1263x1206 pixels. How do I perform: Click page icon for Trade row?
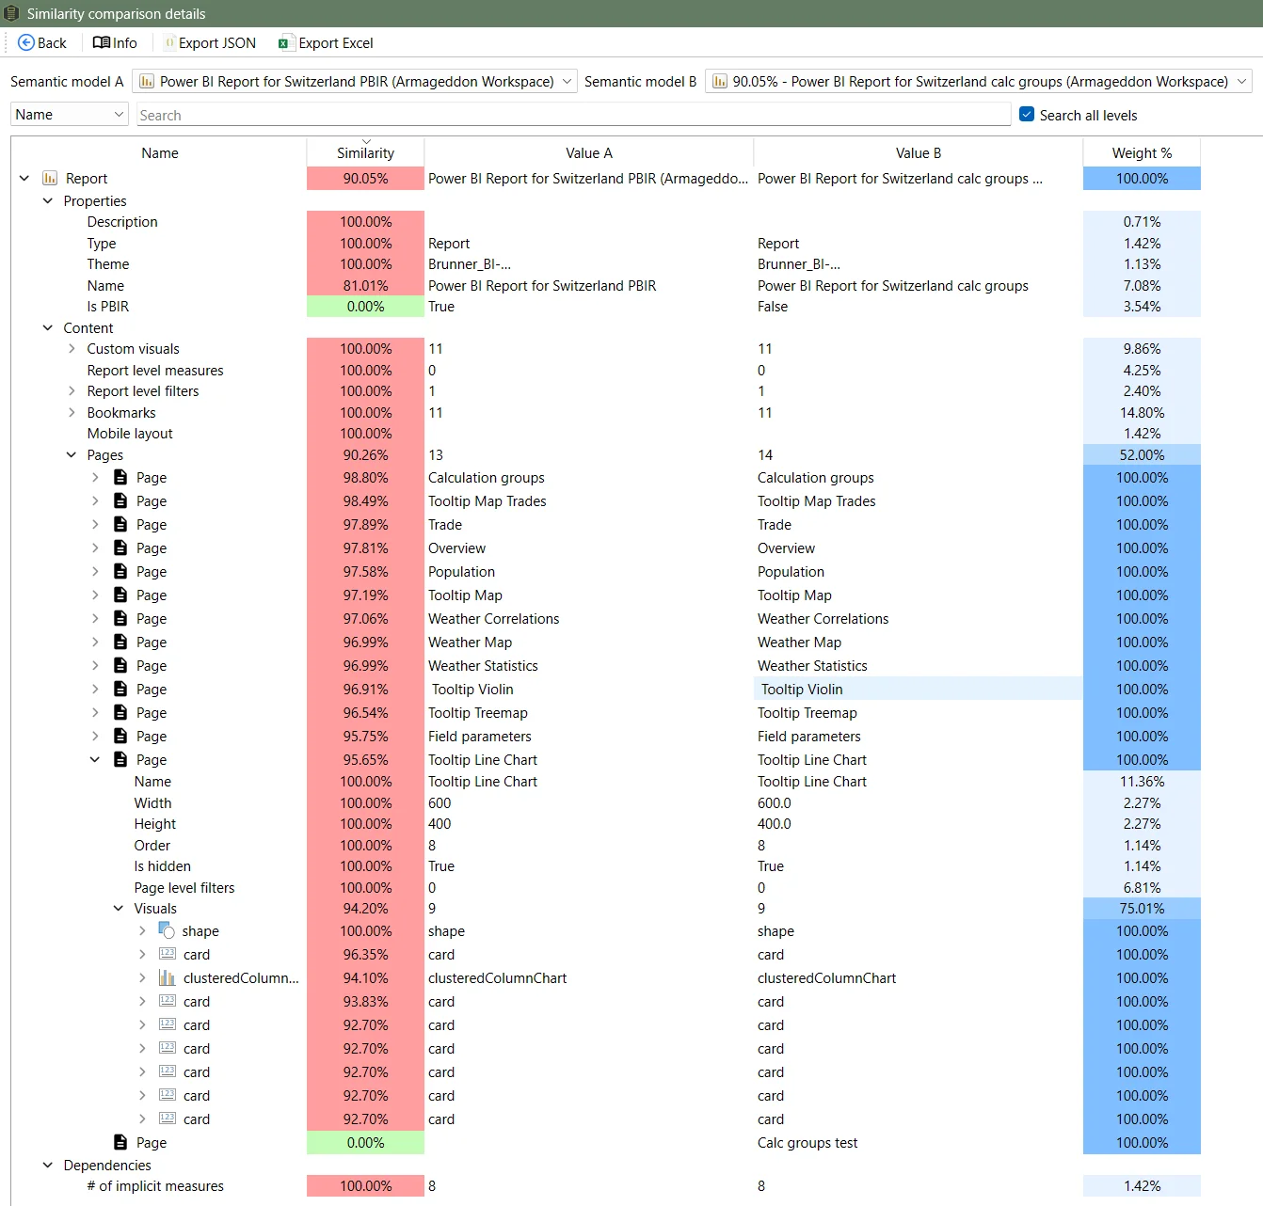[x=120, y=524]
